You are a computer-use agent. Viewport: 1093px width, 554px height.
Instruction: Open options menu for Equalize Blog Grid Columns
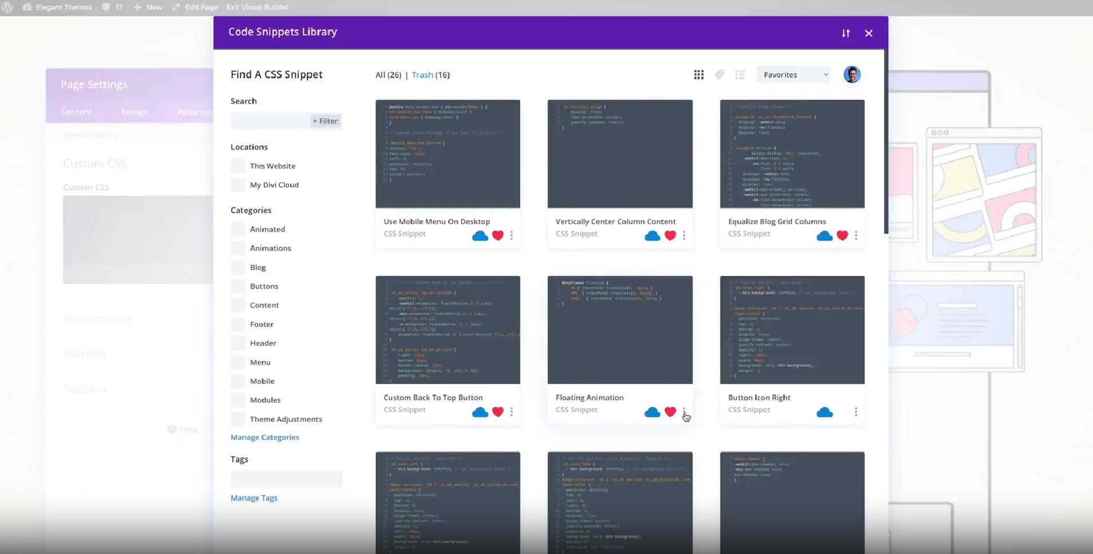[856, 236]
